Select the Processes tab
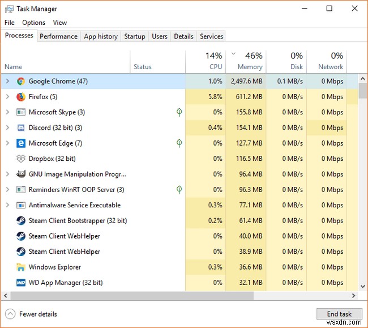368x328 pixels. (x=19, y=36)
